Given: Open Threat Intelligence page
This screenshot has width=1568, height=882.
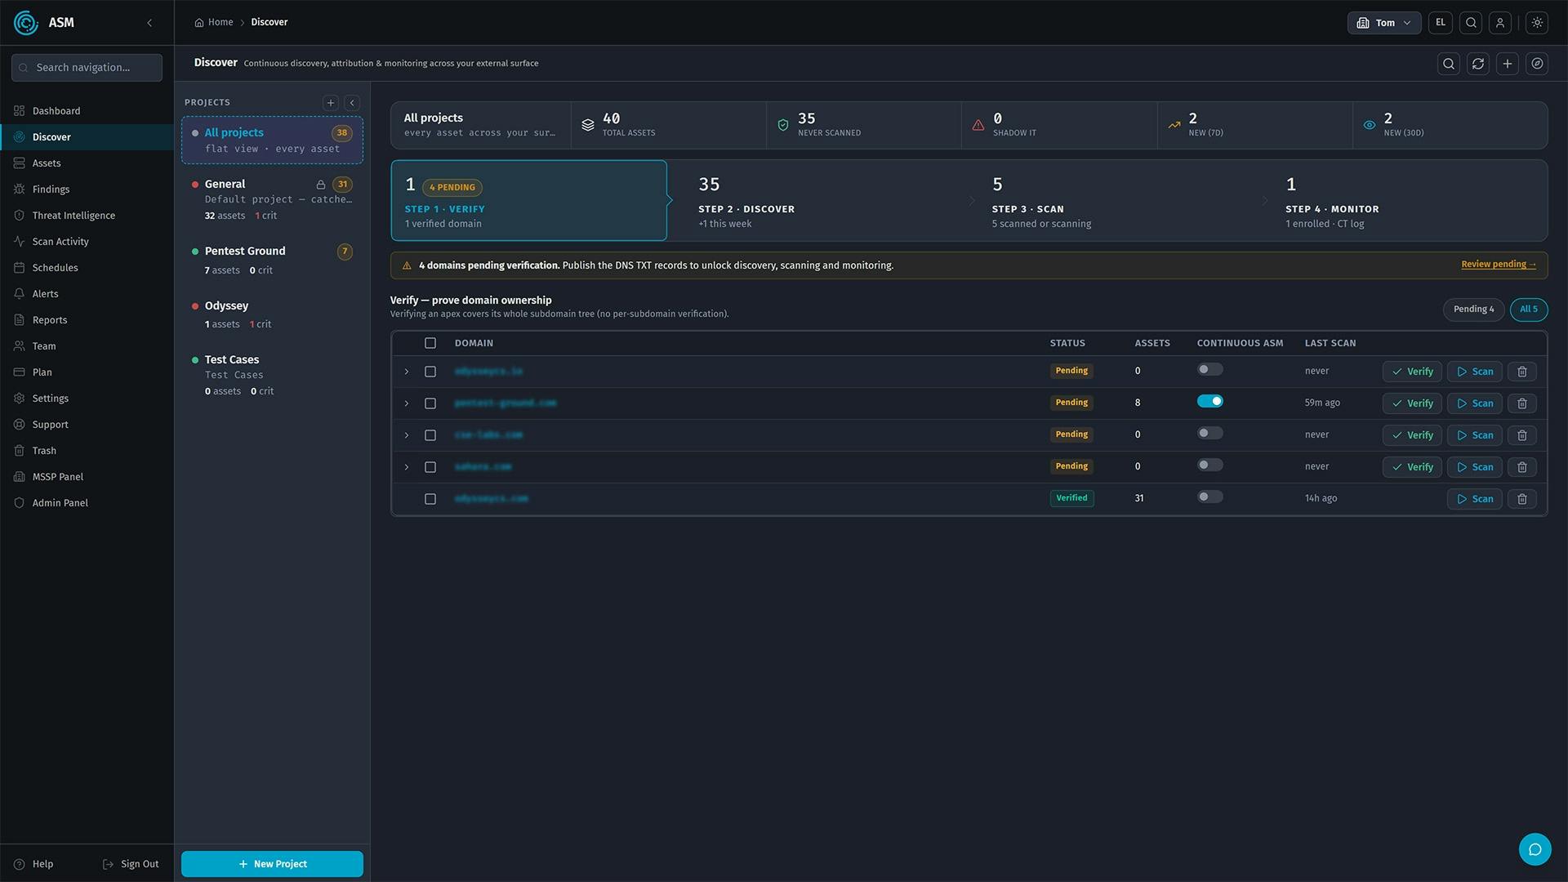Looking at the screenshot, I should click(x=87, y=216).
